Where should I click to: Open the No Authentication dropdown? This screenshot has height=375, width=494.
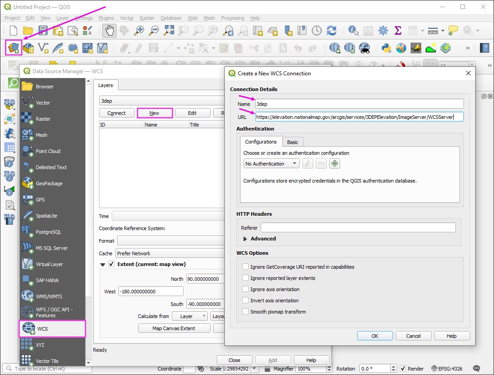coord(271,164)
